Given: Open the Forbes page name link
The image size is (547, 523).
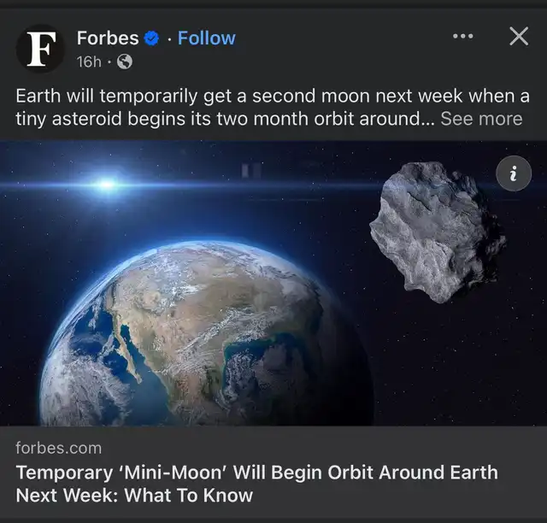Looking at the screenshot, I should click(x=107, y=38).
